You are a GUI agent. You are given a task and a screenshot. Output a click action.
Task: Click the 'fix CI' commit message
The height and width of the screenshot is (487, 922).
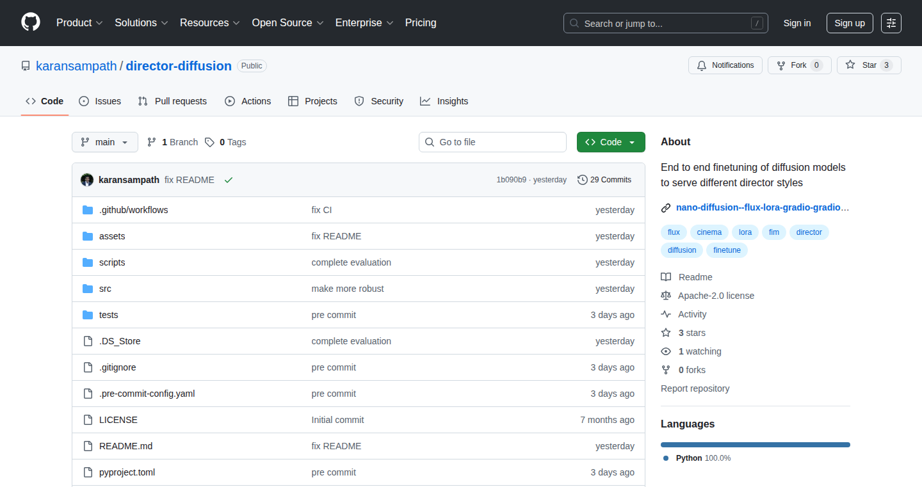click(x=321, y=210)
